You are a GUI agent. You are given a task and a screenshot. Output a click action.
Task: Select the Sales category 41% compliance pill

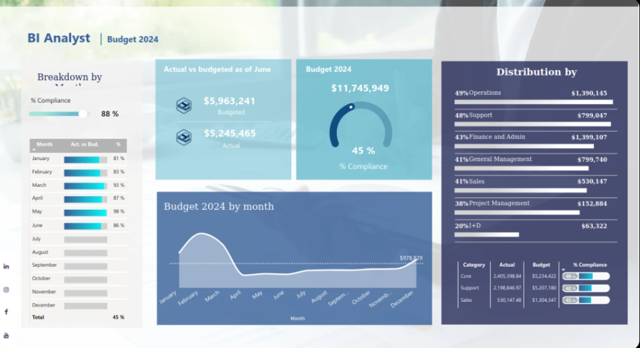pyautogui.click(x=585, y=301)
